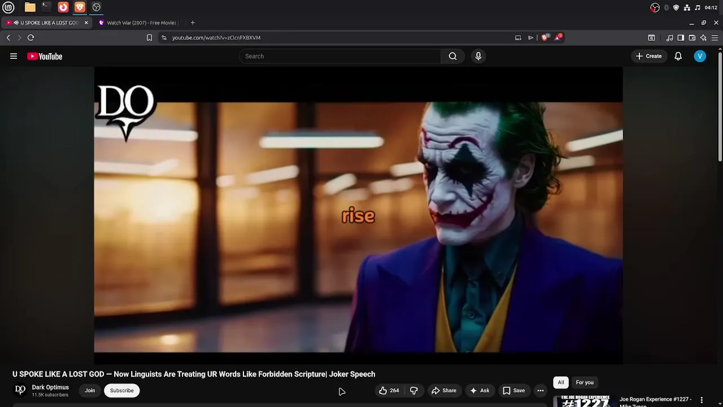The height and width of the screenshot is (407, 723).
Task: Open Brave playlist music note icon
Action: coord(669,37)
